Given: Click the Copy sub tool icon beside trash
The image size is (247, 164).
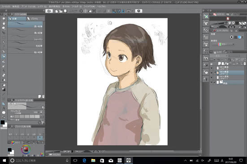Looking at the screenshot, I should point(39,97).
